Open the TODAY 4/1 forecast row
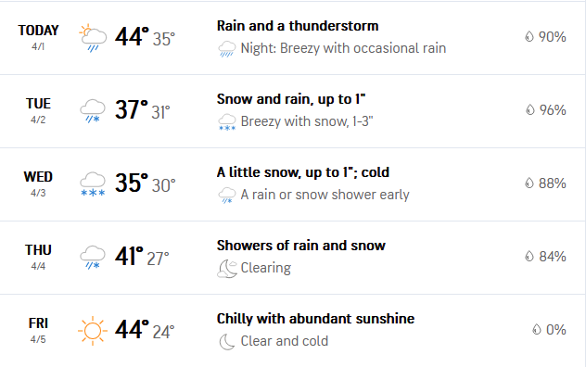This screenshot has width=586, height=367. click(x=293, y=38)
